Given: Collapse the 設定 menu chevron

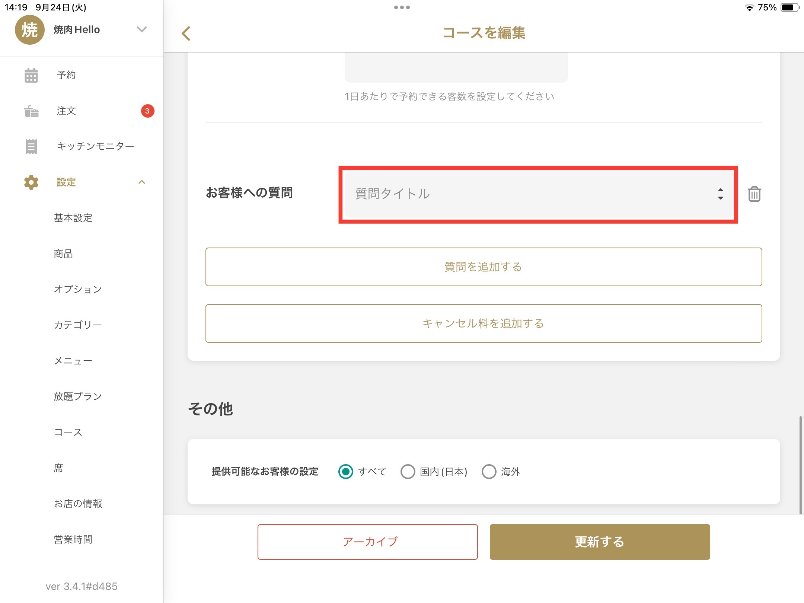Looking at the screenshot, I should click(142, 182).
